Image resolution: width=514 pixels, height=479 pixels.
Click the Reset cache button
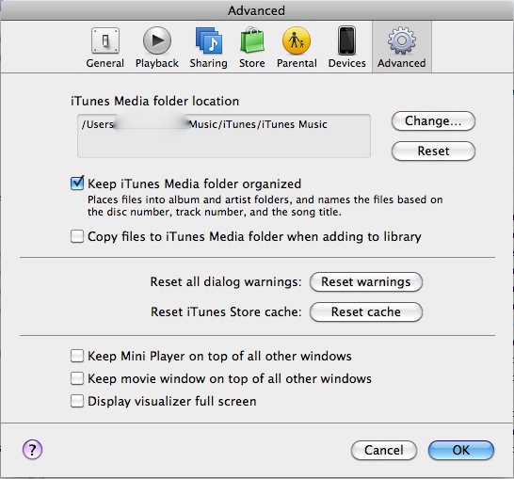click(x=366, y=311)
